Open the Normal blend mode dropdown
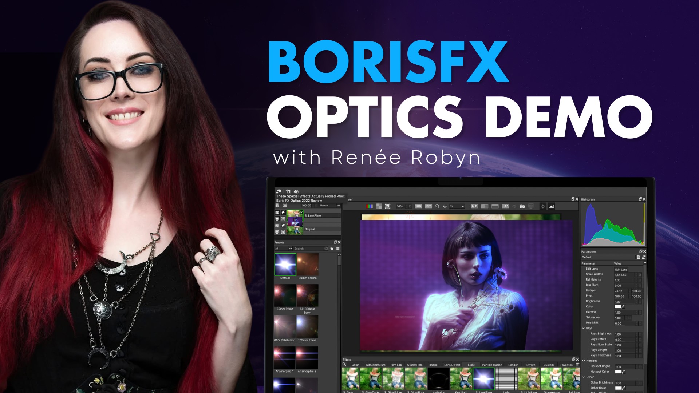This screenshot has height=393, width=699. click(x=329, y=206)
